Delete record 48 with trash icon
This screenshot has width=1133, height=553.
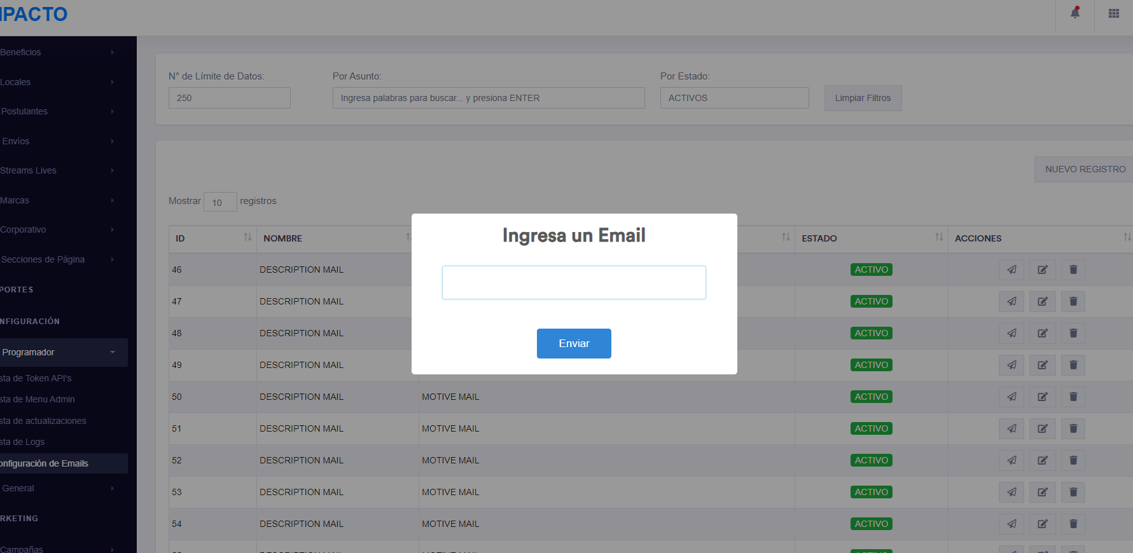[1073, 333]
